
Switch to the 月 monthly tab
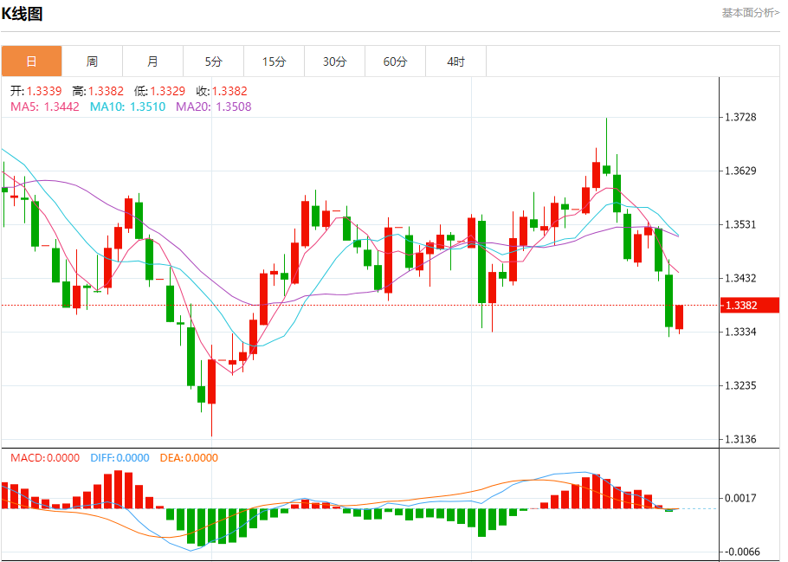152,61
